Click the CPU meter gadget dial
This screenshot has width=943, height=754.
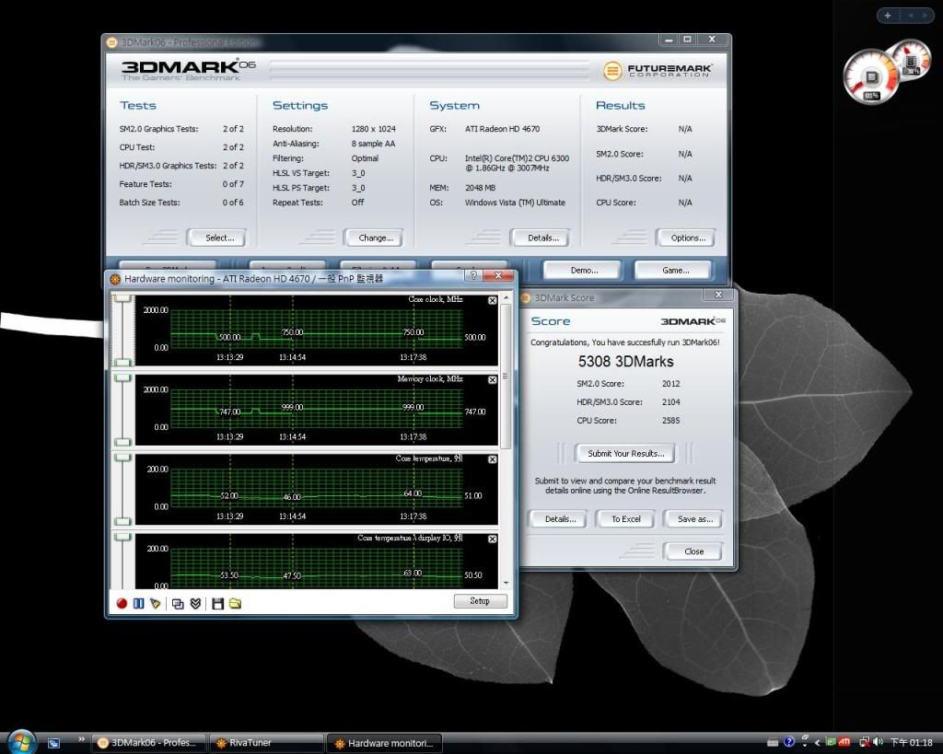coord(870,77)
